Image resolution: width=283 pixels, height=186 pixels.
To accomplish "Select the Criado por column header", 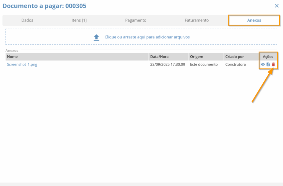I will (234, 57).
